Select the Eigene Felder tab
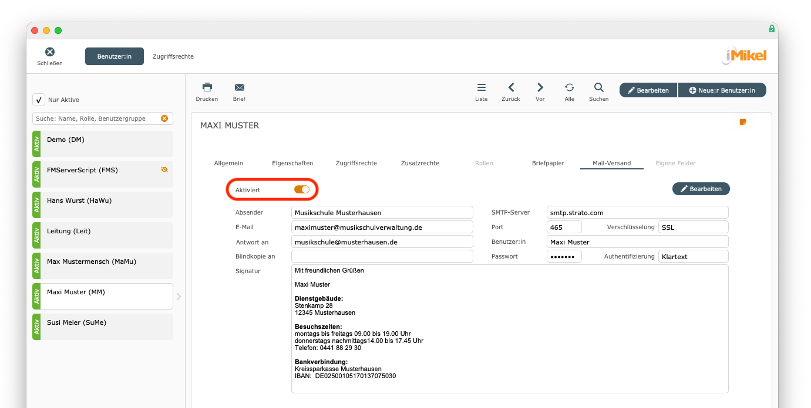This screenshot has width=811, height=408. click(675, 163)
